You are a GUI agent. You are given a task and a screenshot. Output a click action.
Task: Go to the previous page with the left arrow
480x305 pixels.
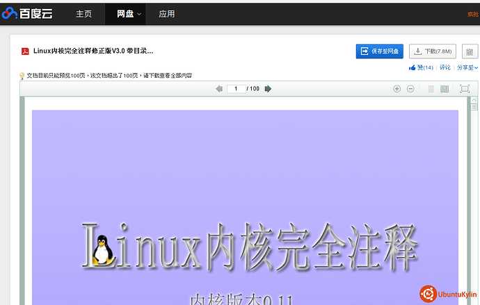[x=219, y=89]
